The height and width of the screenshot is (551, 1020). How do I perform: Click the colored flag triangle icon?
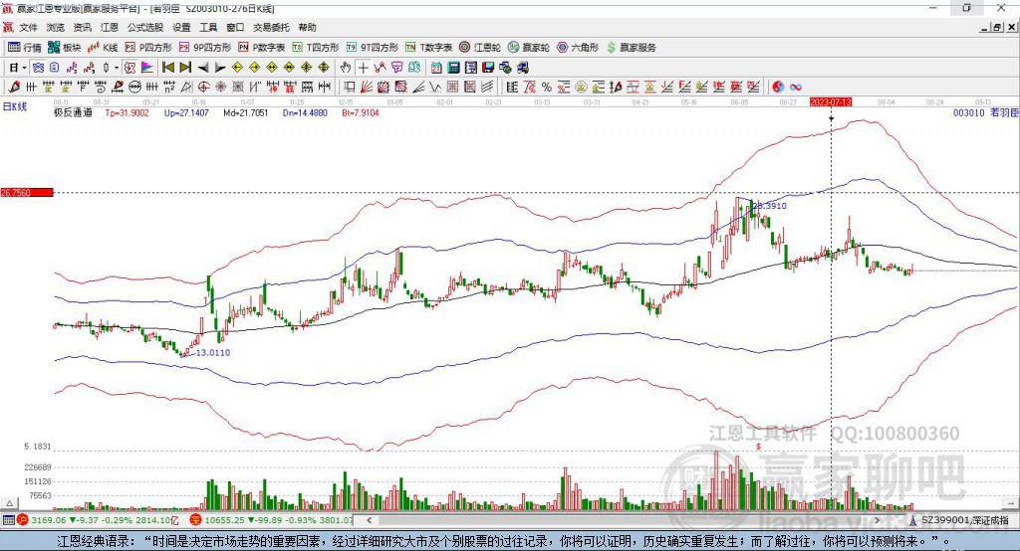[x=147, y=68]
